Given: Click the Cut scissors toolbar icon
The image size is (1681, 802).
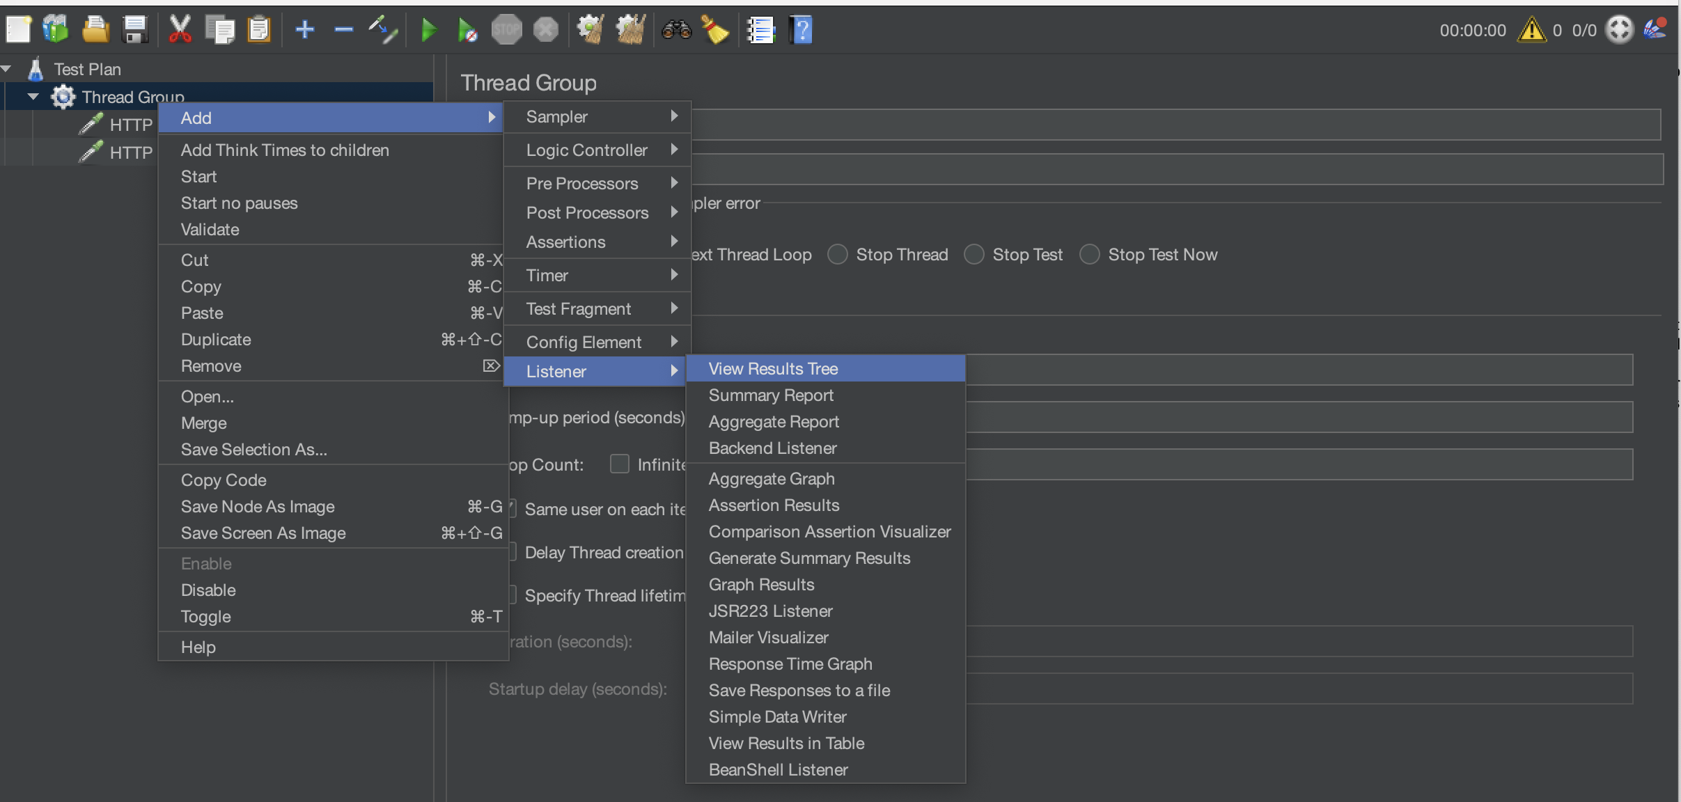Looking at the screenshot, I should pyautogui.click(x=180, y=29).
